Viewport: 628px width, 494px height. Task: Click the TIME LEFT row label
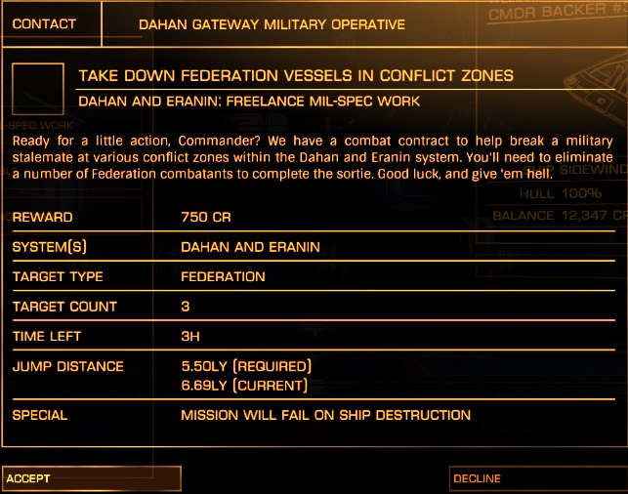pyautogui.click(x=47, y=336)
